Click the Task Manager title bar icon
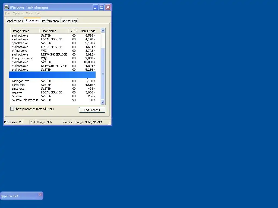Viewport: 278px width, 208px height. pyautogui.click(x=7, y=7)
